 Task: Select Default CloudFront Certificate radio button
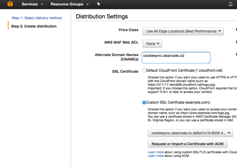tap(144, 71)
